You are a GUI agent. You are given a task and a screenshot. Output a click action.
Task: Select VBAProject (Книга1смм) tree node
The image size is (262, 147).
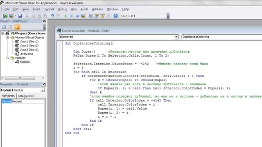click(x=28, y=33)
